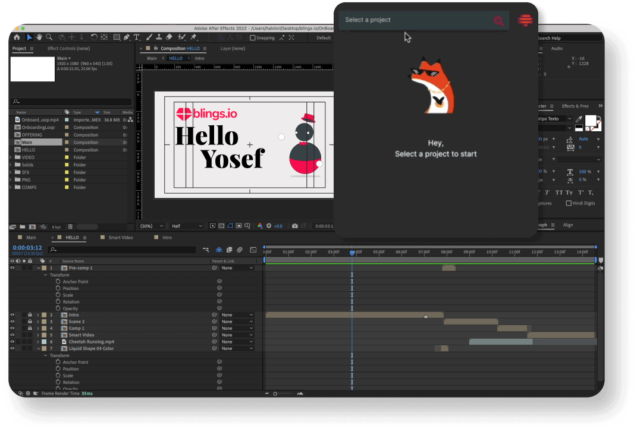Click the delete trash icon in Project panel

[x=70, y=226]
